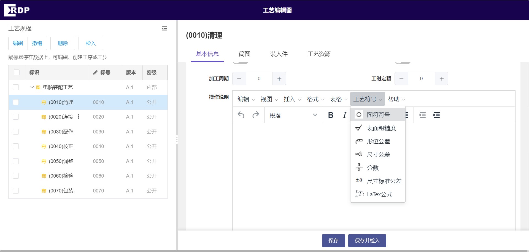Check the checkbox next to (0070)包装
Screen dimensions: 529x252
[x=16, y=190]
